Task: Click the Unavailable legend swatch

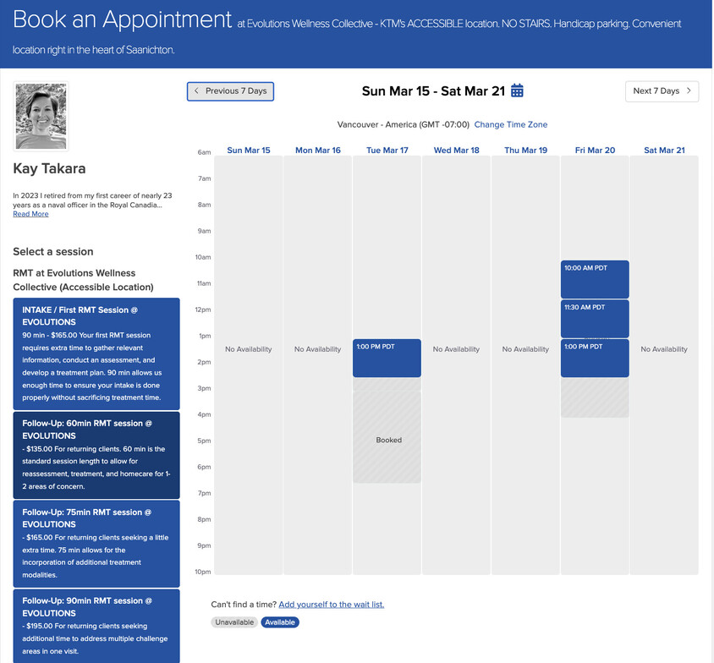Action: 233,622
